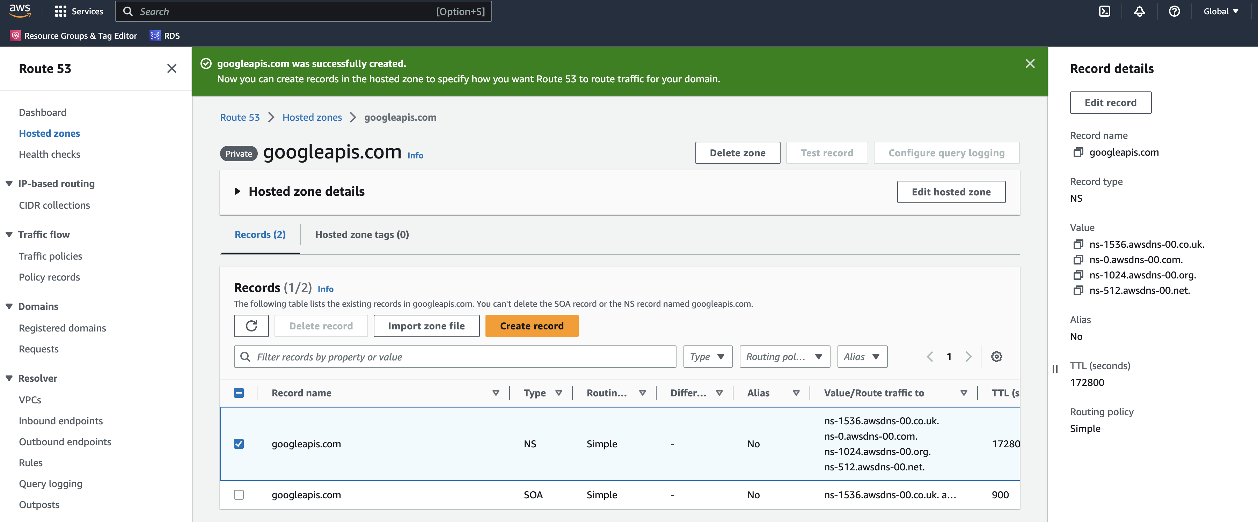Open the RDS favorite shortcut
Image resolution: width=1258 pixels, height=522 pixels.
[164, 35]
